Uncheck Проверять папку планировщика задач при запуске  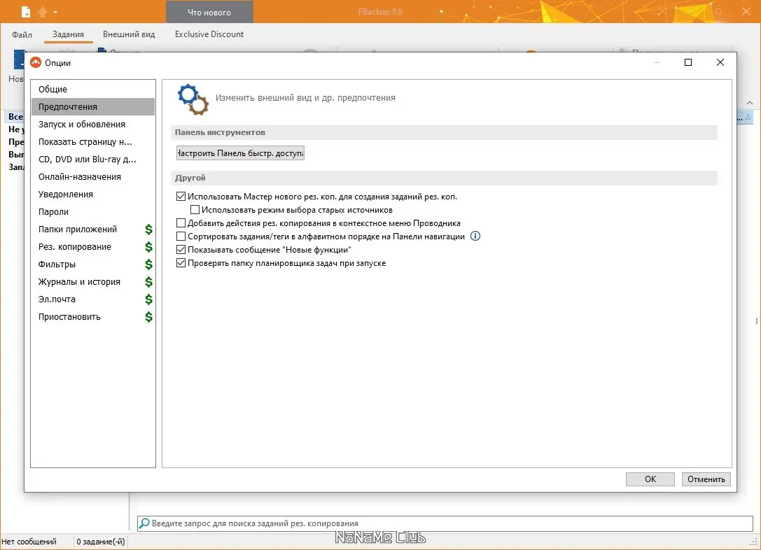point(181,263)
